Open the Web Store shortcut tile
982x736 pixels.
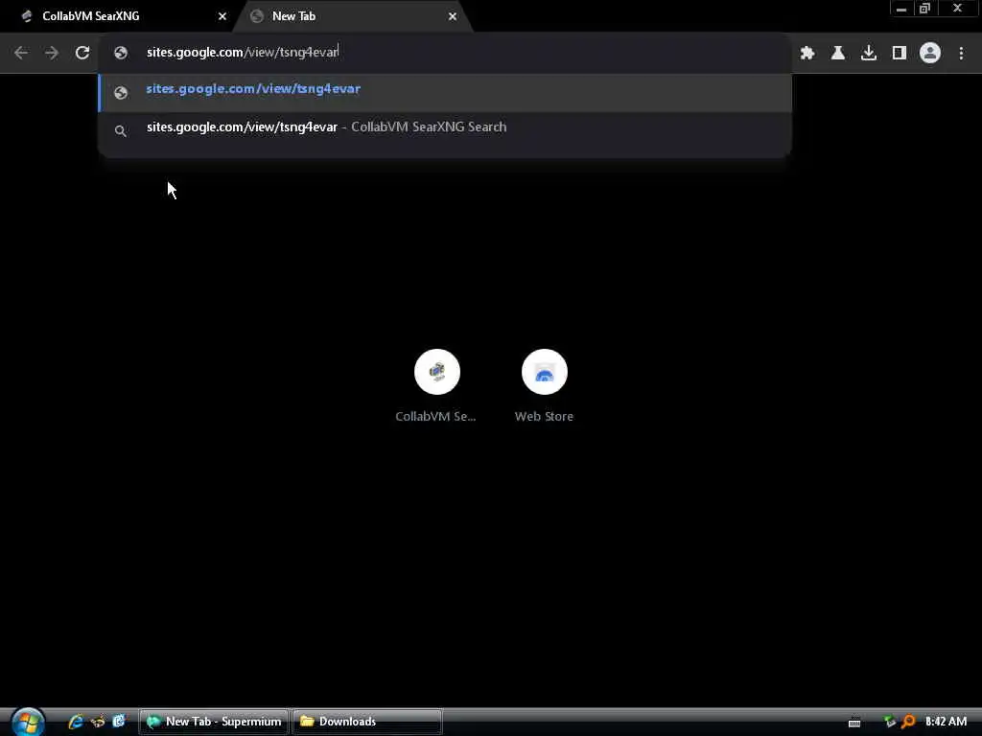[545, 385]
